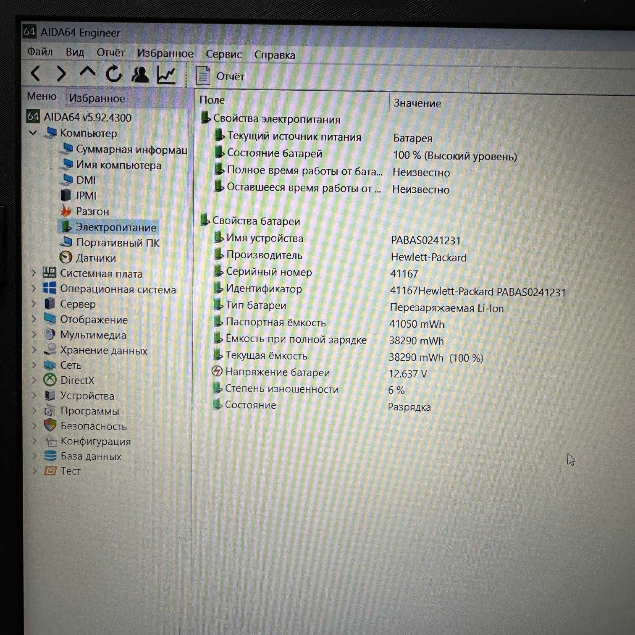This screenshot has width=635, height=635.
Task: Expand the Отображение node
Action: (x=34, y=319)
